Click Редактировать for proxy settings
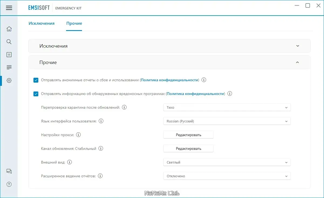 tap(188, 135)
